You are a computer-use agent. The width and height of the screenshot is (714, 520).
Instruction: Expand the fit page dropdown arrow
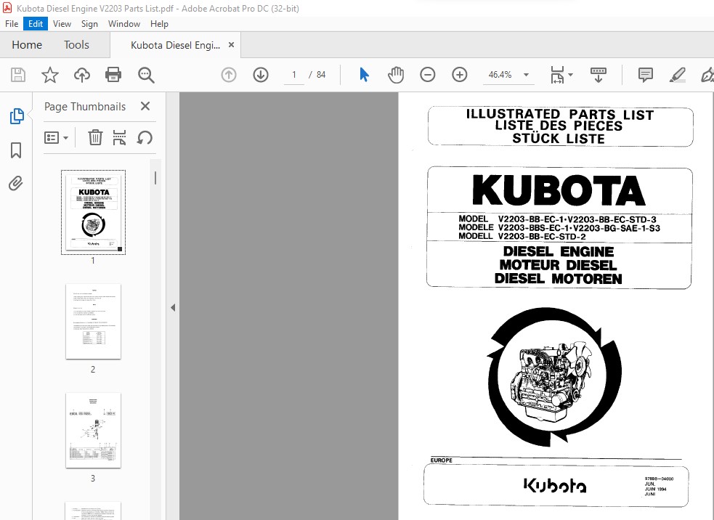[571, 75]
